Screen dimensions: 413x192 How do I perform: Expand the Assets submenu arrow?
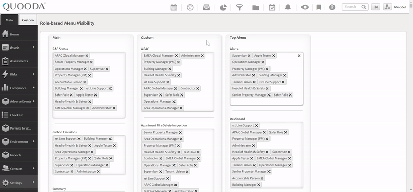click(34, 47)
